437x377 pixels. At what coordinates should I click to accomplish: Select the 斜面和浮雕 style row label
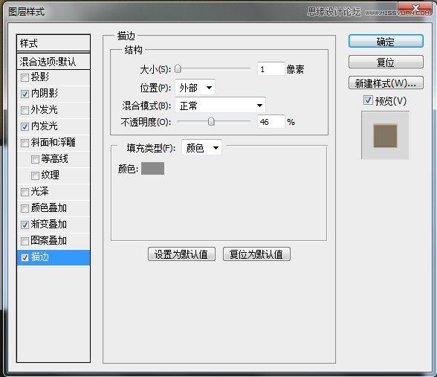(x=54, y=142)
